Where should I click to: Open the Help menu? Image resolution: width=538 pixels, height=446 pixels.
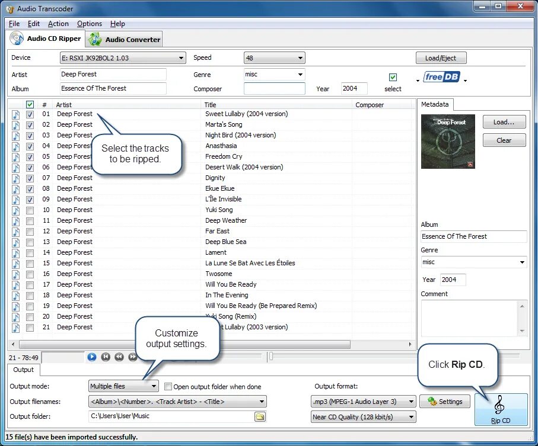click(x=117, y=24)
